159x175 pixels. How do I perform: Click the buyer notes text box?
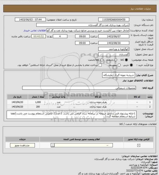(x=72, y=115)
